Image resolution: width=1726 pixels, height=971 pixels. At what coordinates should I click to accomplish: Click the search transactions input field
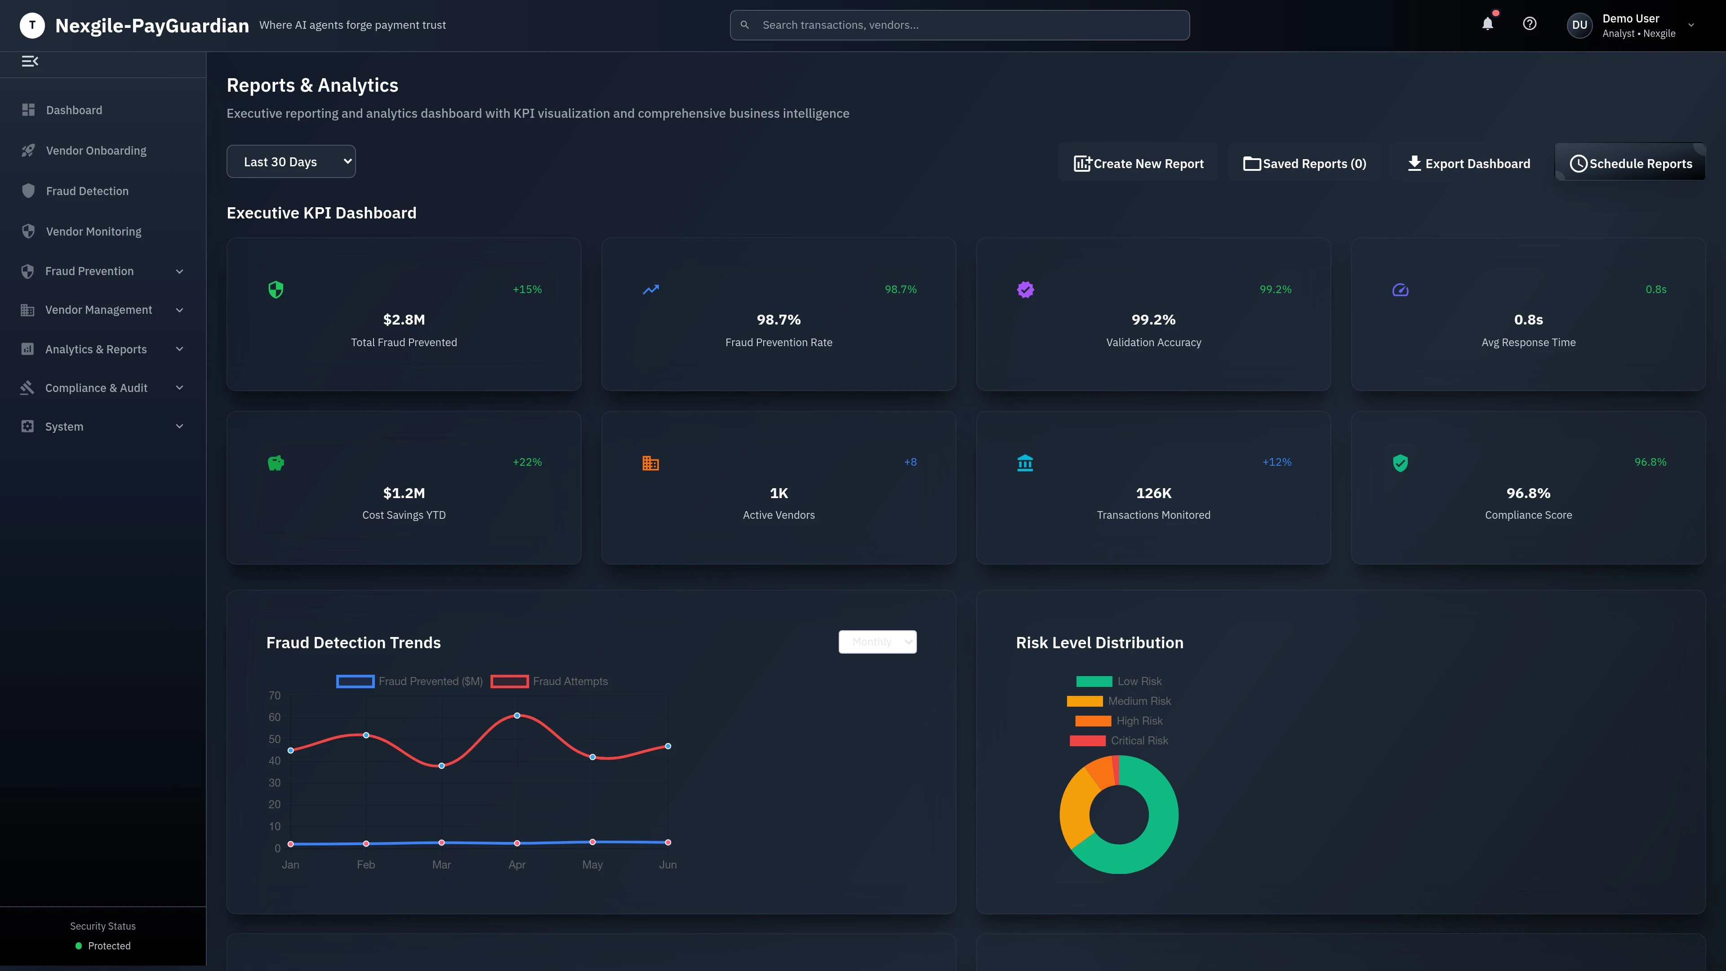click(x=958, y=24)
